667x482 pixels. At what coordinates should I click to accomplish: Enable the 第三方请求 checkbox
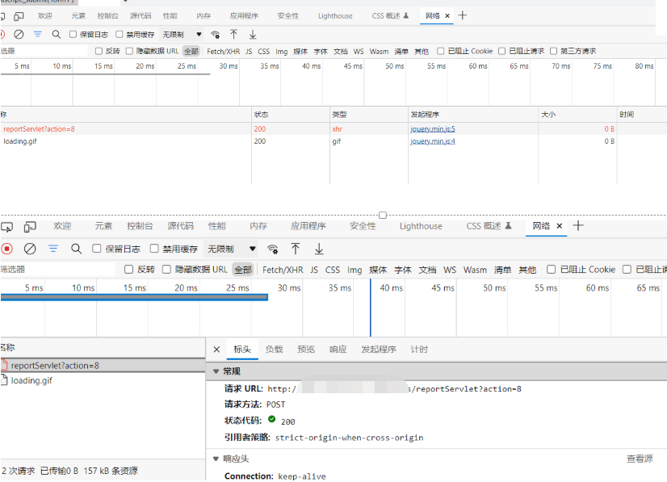click(x=554, y=51)
